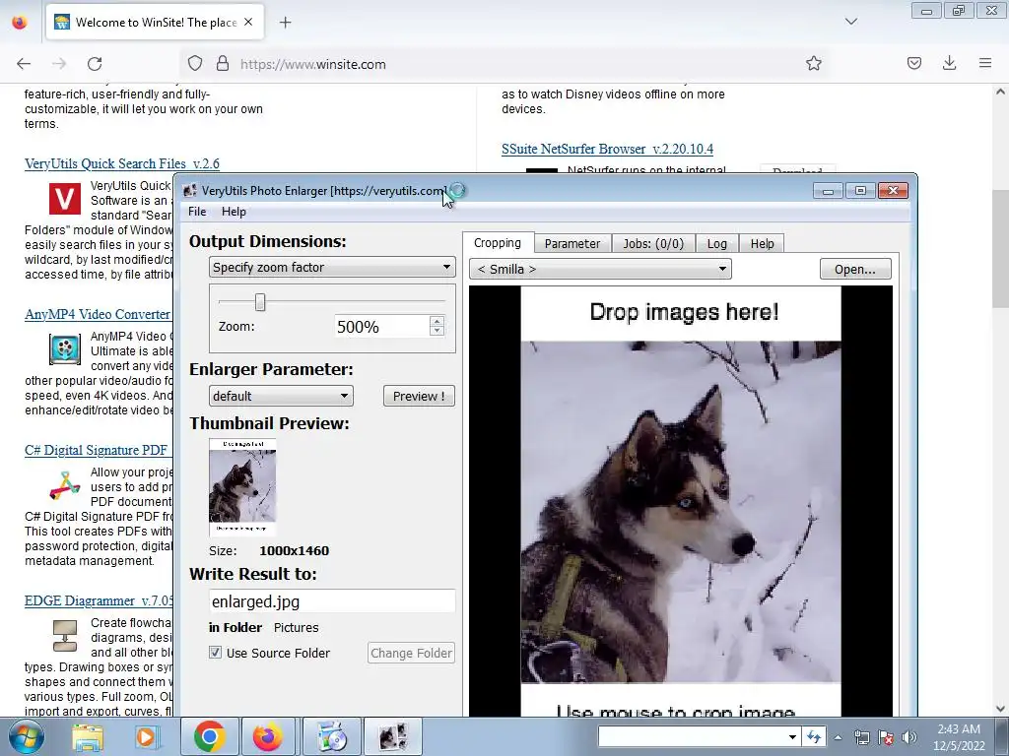The height and width of the screenshot is (756, 1009).
Task: Click the EDGE Diagrammer flowchart icon
Action: tap(65, 635)
